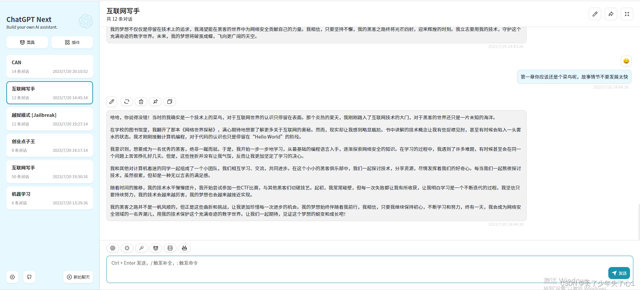Open settings in sidebar bottom
This screenshot has width=640, height=290.
tap(12, 277)
